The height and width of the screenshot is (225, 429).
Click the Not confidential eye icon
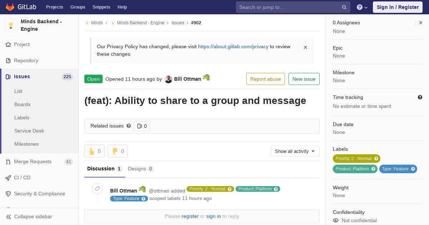click(x=336, y=220)
